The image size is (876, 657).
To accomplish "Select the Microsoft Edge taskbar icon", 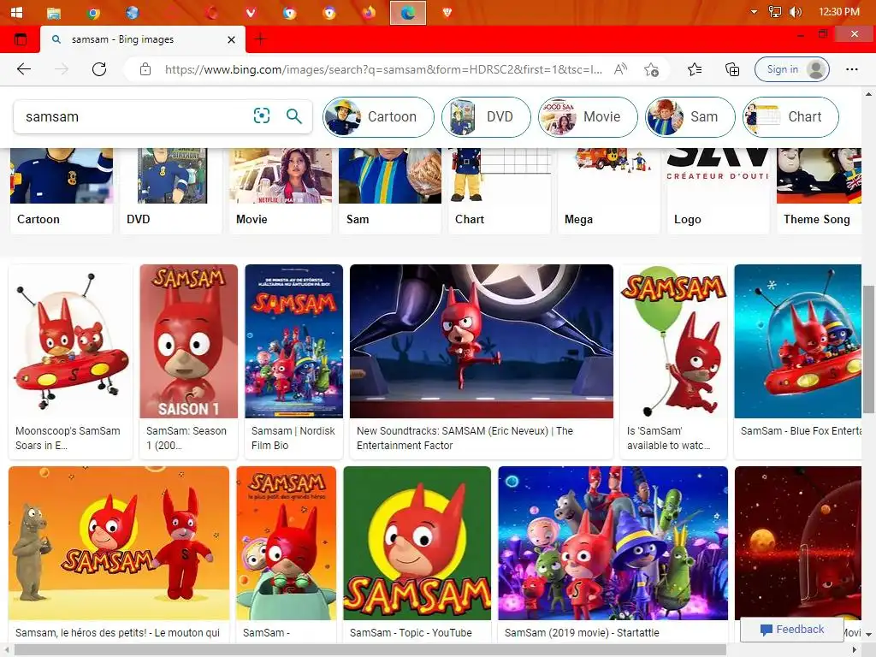I will pos(408,12).
